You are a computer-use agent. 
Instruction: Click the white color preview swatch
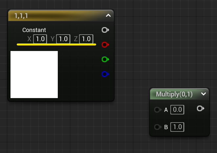click(x=34, y=75)
